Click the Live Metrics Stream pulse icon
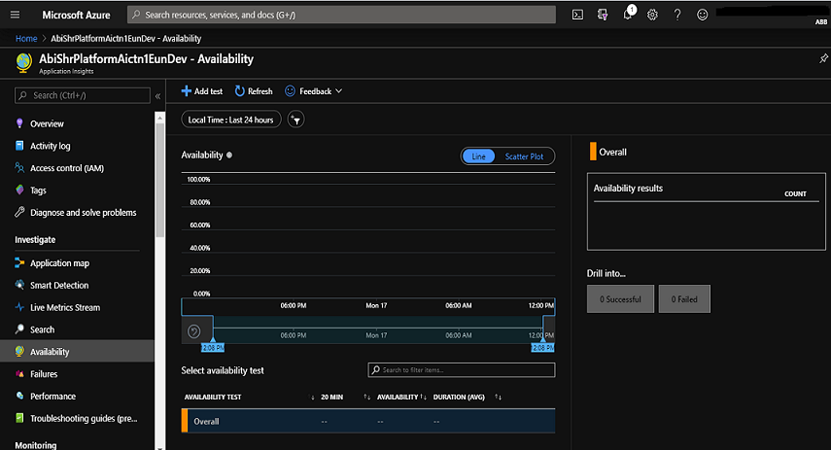Screen dimensions: 831x450 point(19,307)
